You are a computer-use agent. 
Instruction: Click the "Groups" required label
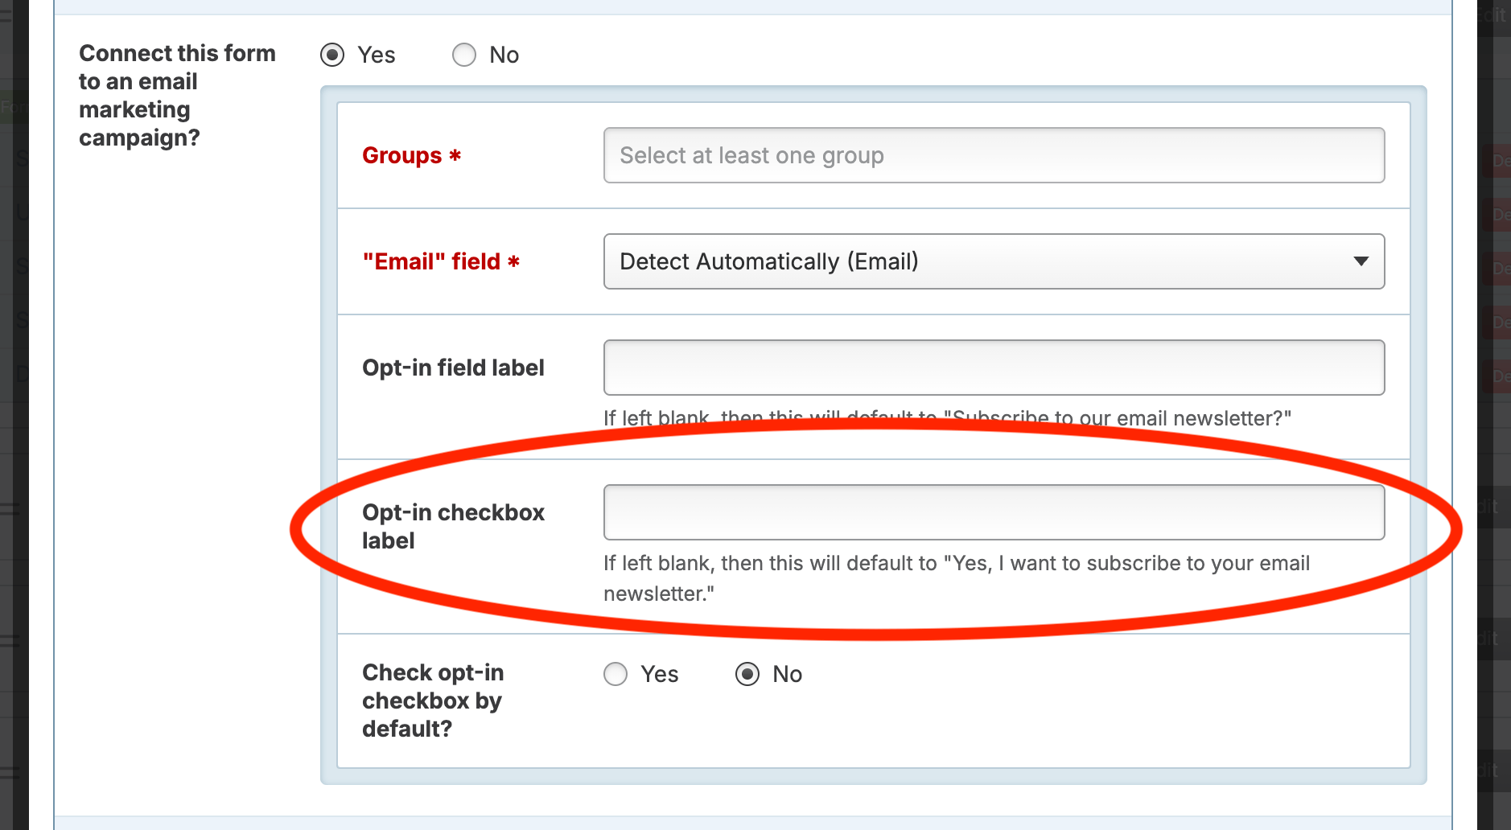pyautogui.click(x=411, y=155)
